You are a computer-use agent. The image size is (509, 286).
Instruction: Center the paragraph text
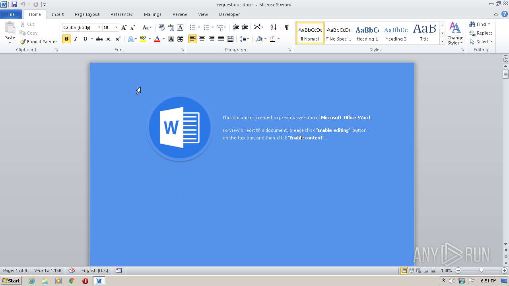[x=202, y=39]
